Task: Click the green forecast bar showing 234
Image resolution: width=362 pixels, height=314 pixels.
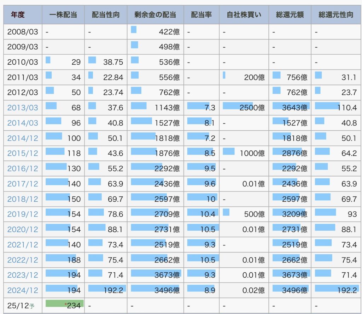Action: coord(64,303)
